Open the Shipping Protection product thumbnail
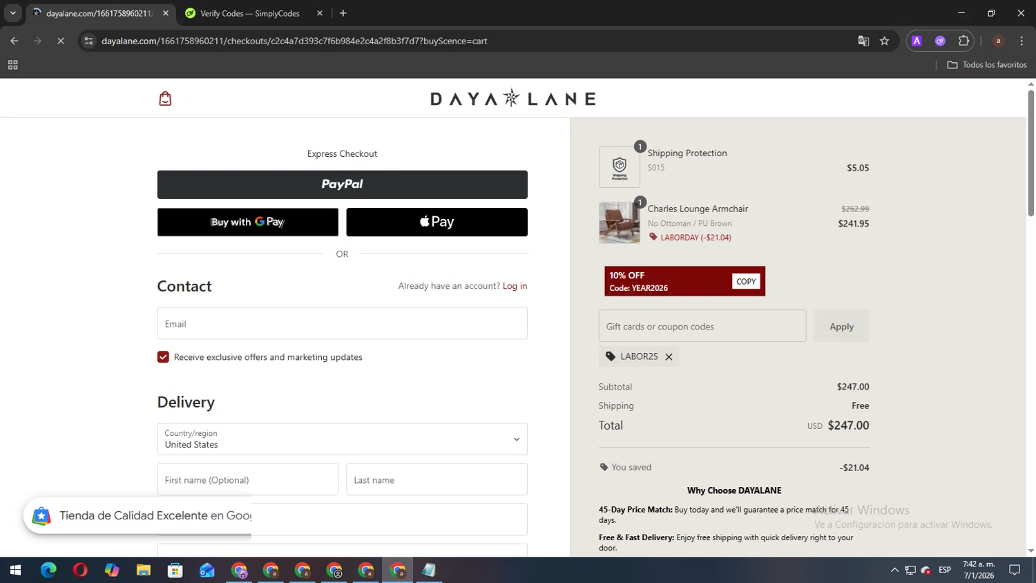 point(619,167)
